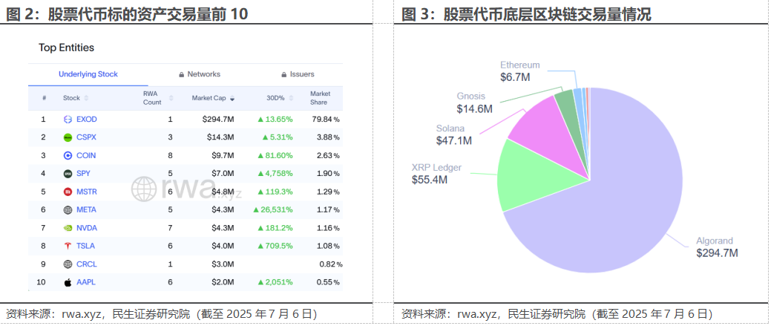771x326 pixels.
Task: Click the 119.3% change for MSTR
Action: pyautogui.click(x=275, y=192)
